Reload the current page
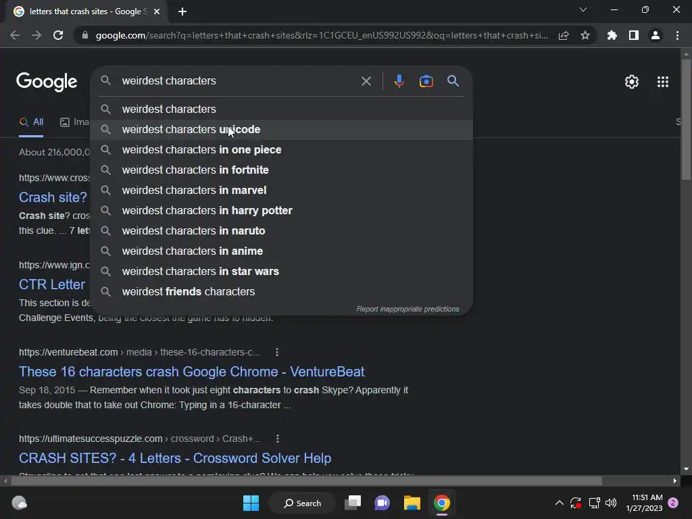 pos(58,35)
